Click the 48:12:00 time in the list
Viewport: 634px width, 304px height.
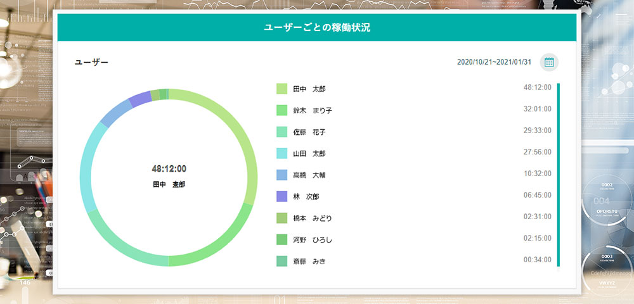tap(538, 87)
